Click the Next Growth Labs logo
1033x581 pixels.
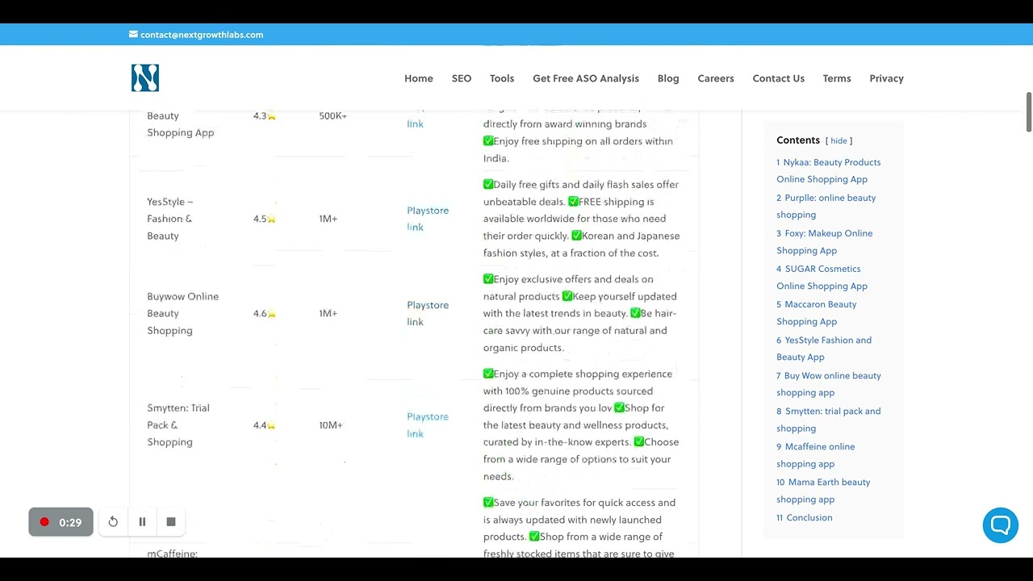click(x=145, y=78)
